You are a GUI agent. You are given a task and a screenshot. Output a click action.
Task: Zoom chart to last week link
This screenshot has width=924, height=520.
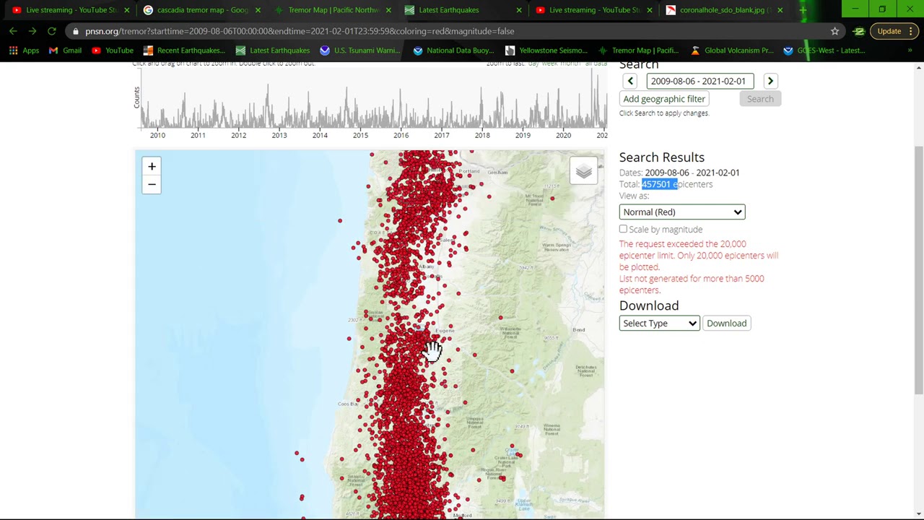(x=551, y=64)
